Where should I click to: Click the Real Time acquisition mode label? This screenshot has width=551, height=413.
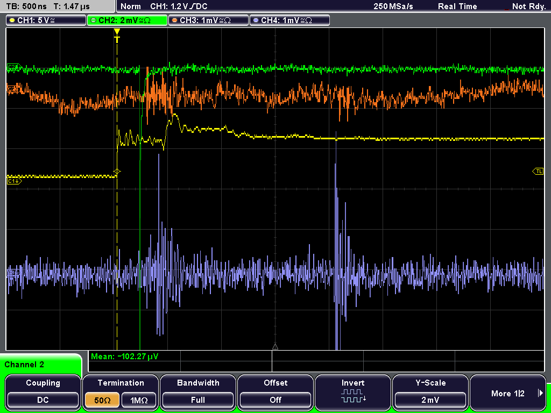457,6
